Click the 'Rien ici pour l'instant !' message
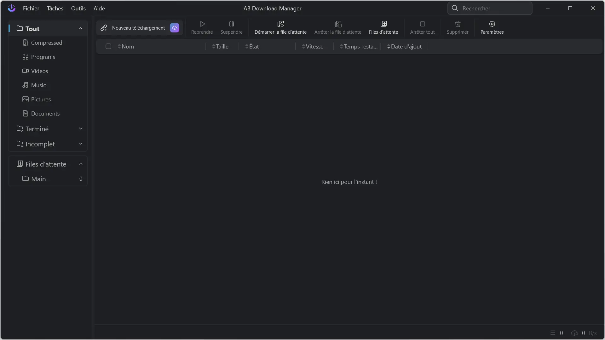The height and width of the screenshot is (340, 605). [349, 182]
